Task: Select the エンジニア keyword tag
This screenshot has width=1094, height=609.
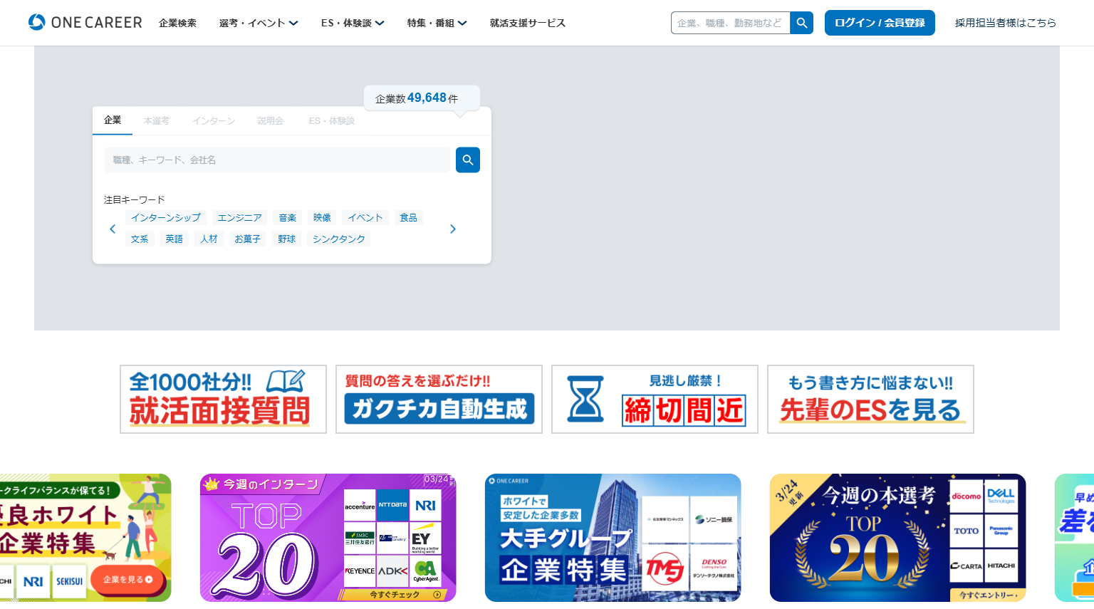Action: point(240,218)
